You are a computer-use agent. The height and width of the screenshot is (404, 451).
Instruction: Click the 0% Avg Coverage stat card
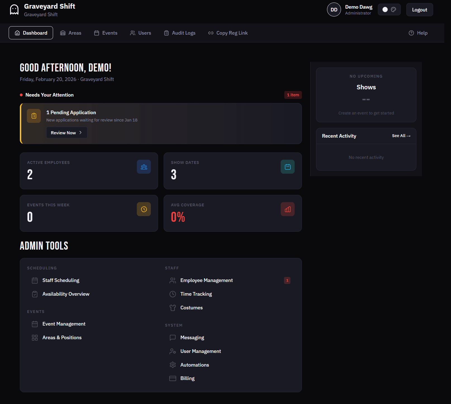(x=233, y=213)
